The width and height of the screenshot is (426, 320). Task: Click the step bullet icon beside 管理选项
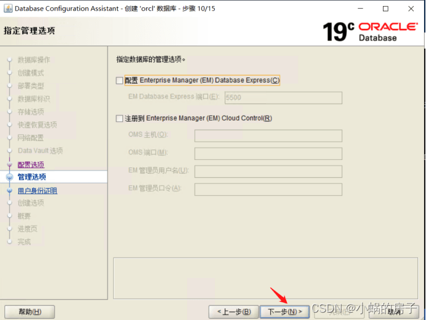pyautogui.click(x=9, y=177)
